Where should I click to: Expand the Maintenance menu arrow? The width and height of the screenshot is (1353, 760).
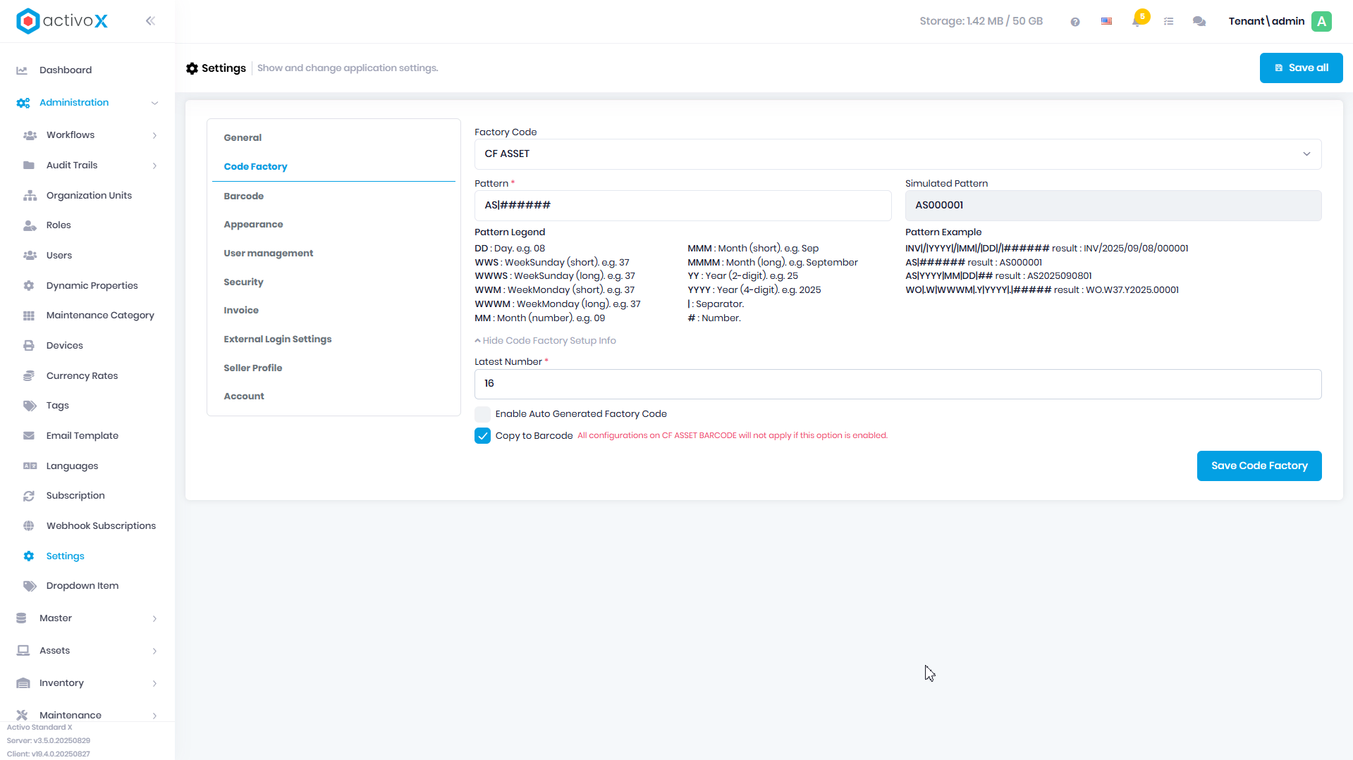(x=154, y=716)
